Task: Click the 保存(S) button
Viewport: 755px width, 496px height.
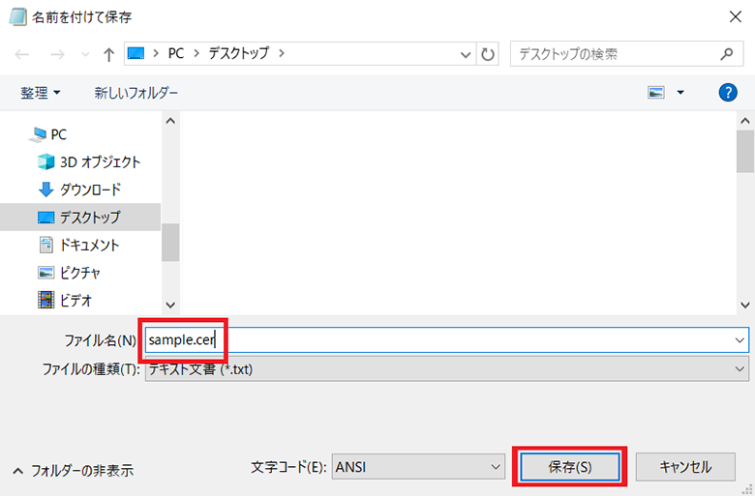Action: [x=569, y=467]
